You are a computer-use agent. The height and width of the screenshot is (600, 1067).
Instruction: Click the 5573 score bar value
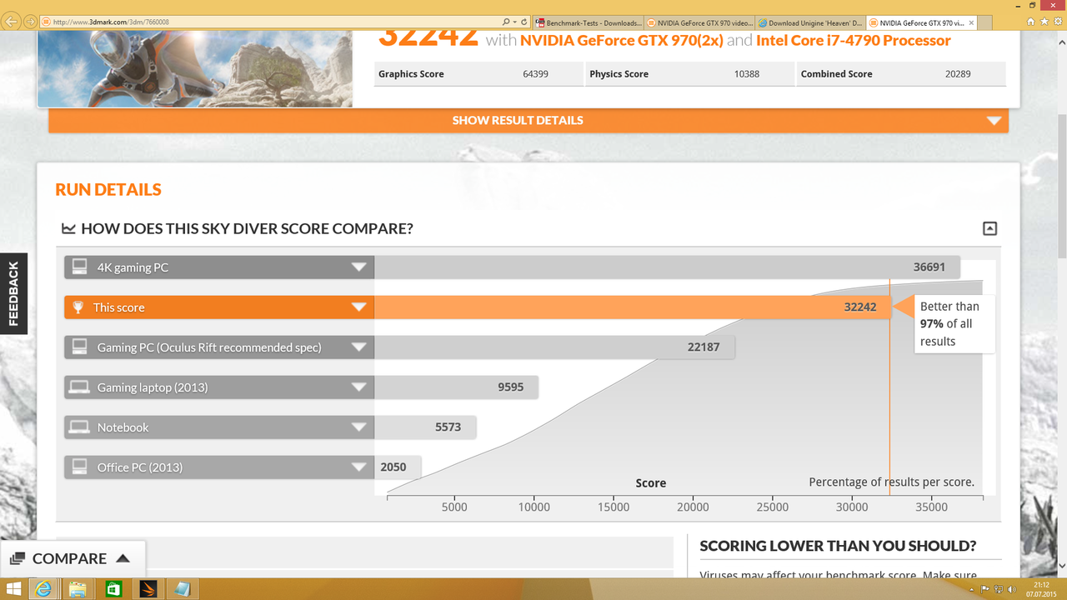click(x=448, y=427)
